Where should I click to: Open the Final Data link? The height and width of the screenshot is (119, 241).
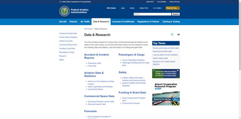click(x=92, y=66)
